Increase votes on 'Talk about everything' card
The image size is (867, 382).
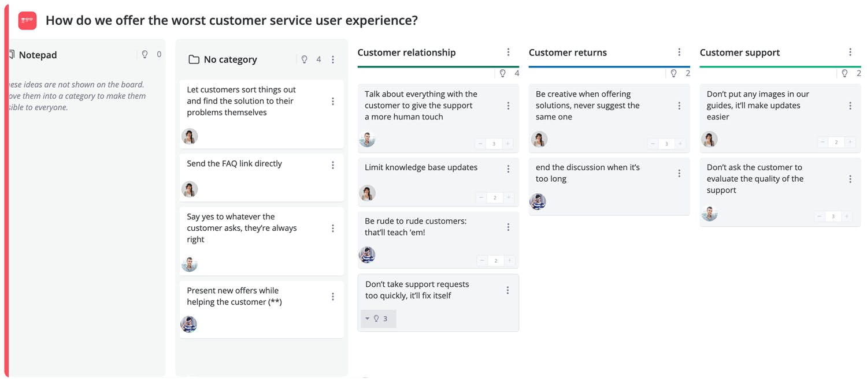[x=508, y=144]
